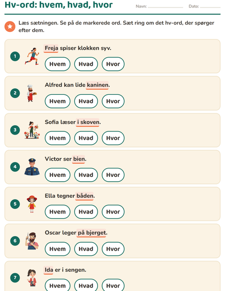
Task: Click the Dato input line
Action: pos(210,6)
